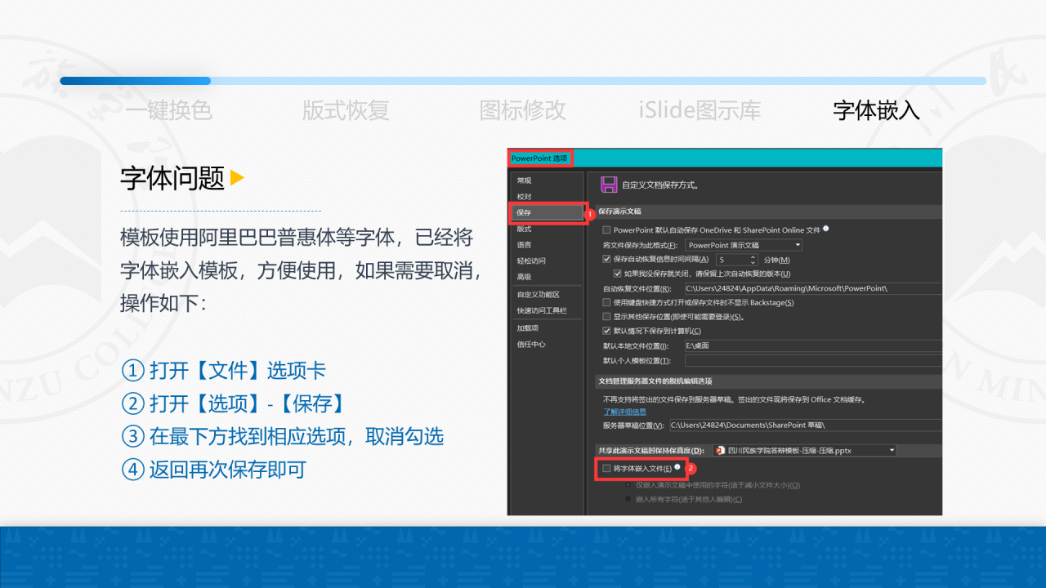Click info icon beside 将字体嵌入文件

tap(677, 468)
